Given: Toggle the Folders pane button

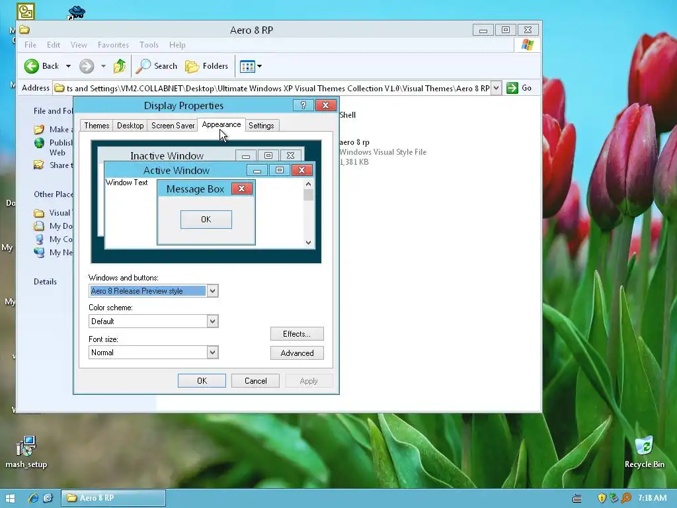Looking at the screenshot, I should (x=206, y=66).
